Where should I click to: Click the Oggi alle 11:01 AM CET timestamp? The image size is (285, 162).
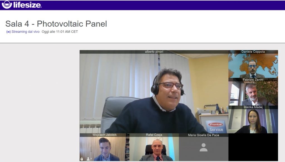coord(60,32)
